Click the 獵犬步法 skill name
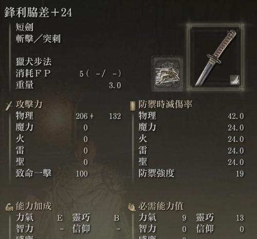Image resolution: width=257 pixels, height=239 pixels. [33, 62]
